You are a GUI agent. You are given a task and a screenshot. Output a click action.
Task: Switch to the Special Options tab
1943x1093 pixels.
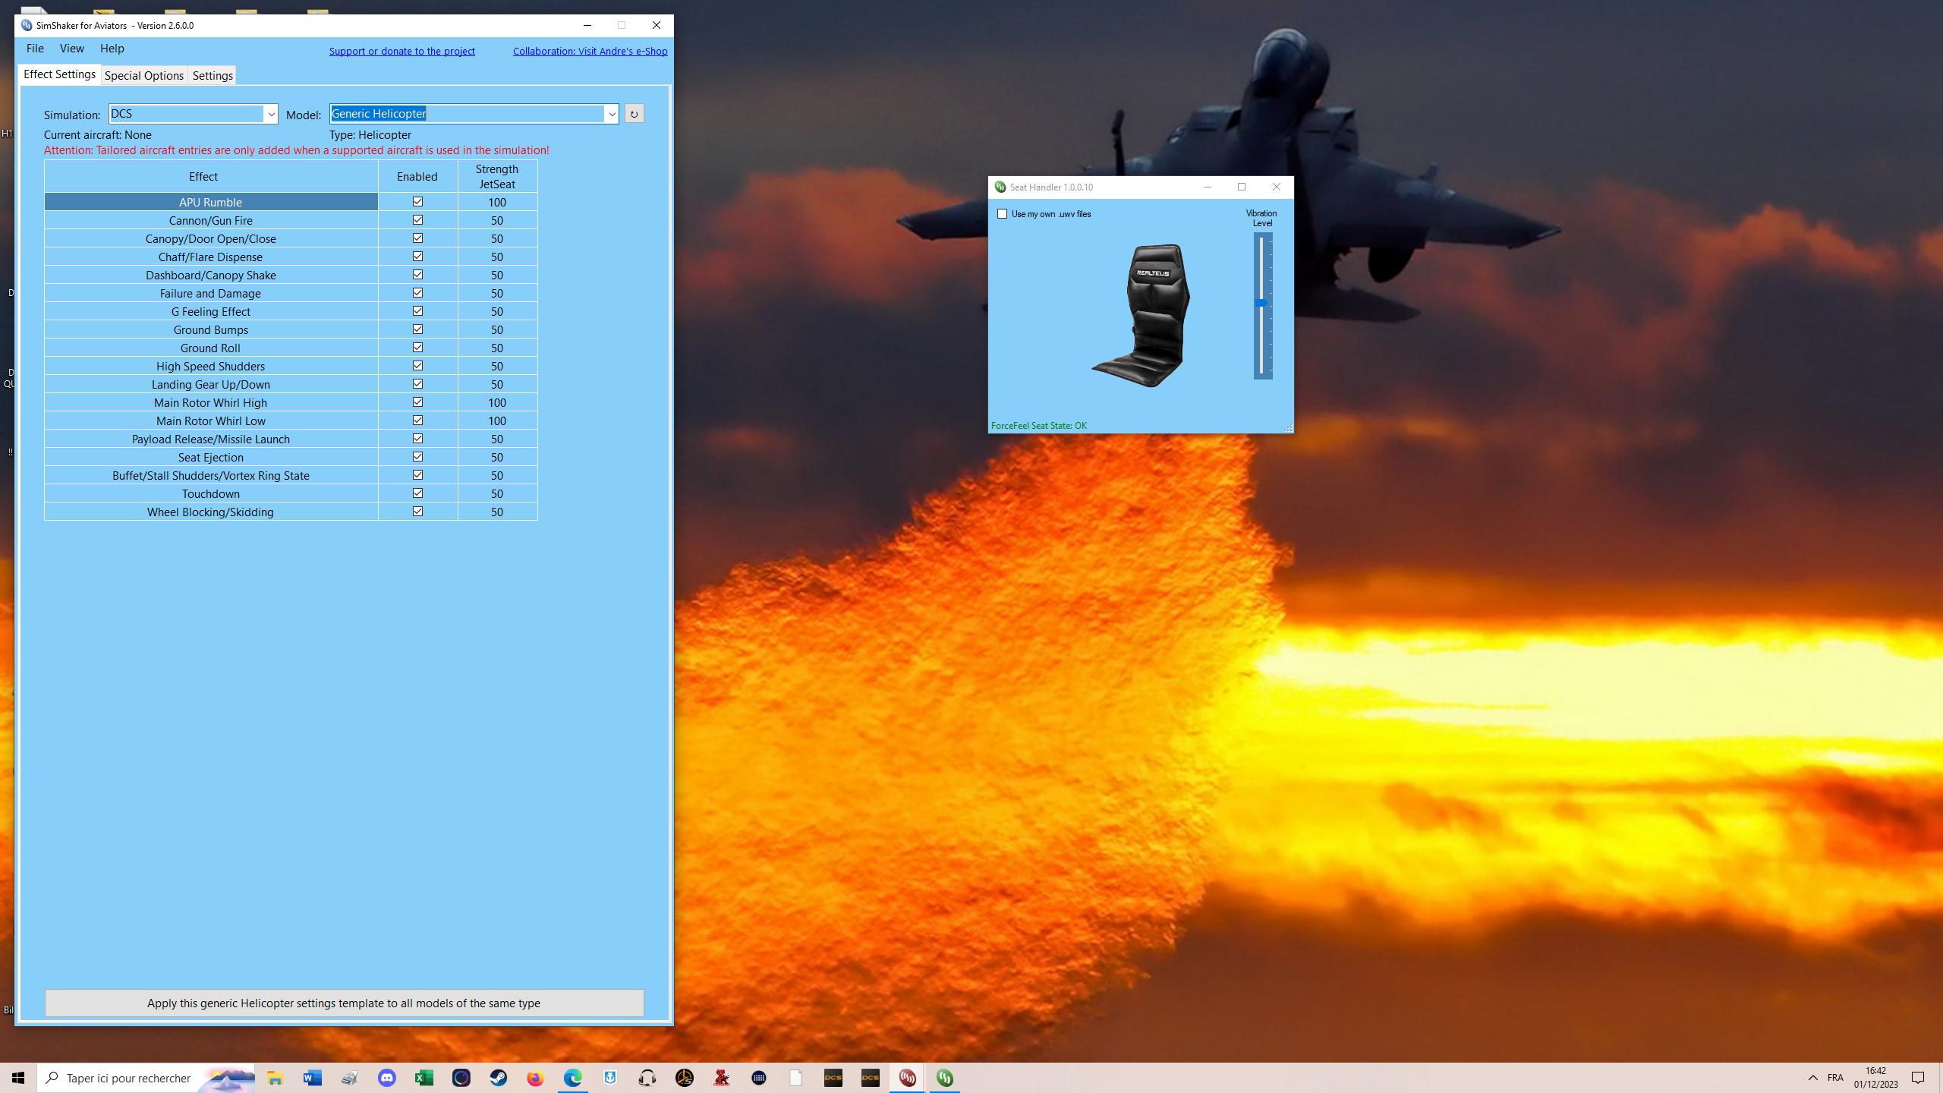click(x=144, y=75)
